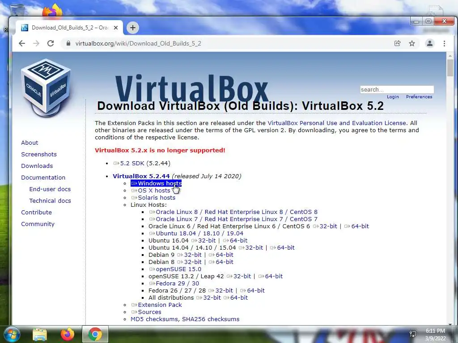Download Windows hosts installer

pyautogui.click(x=156, y=183)
